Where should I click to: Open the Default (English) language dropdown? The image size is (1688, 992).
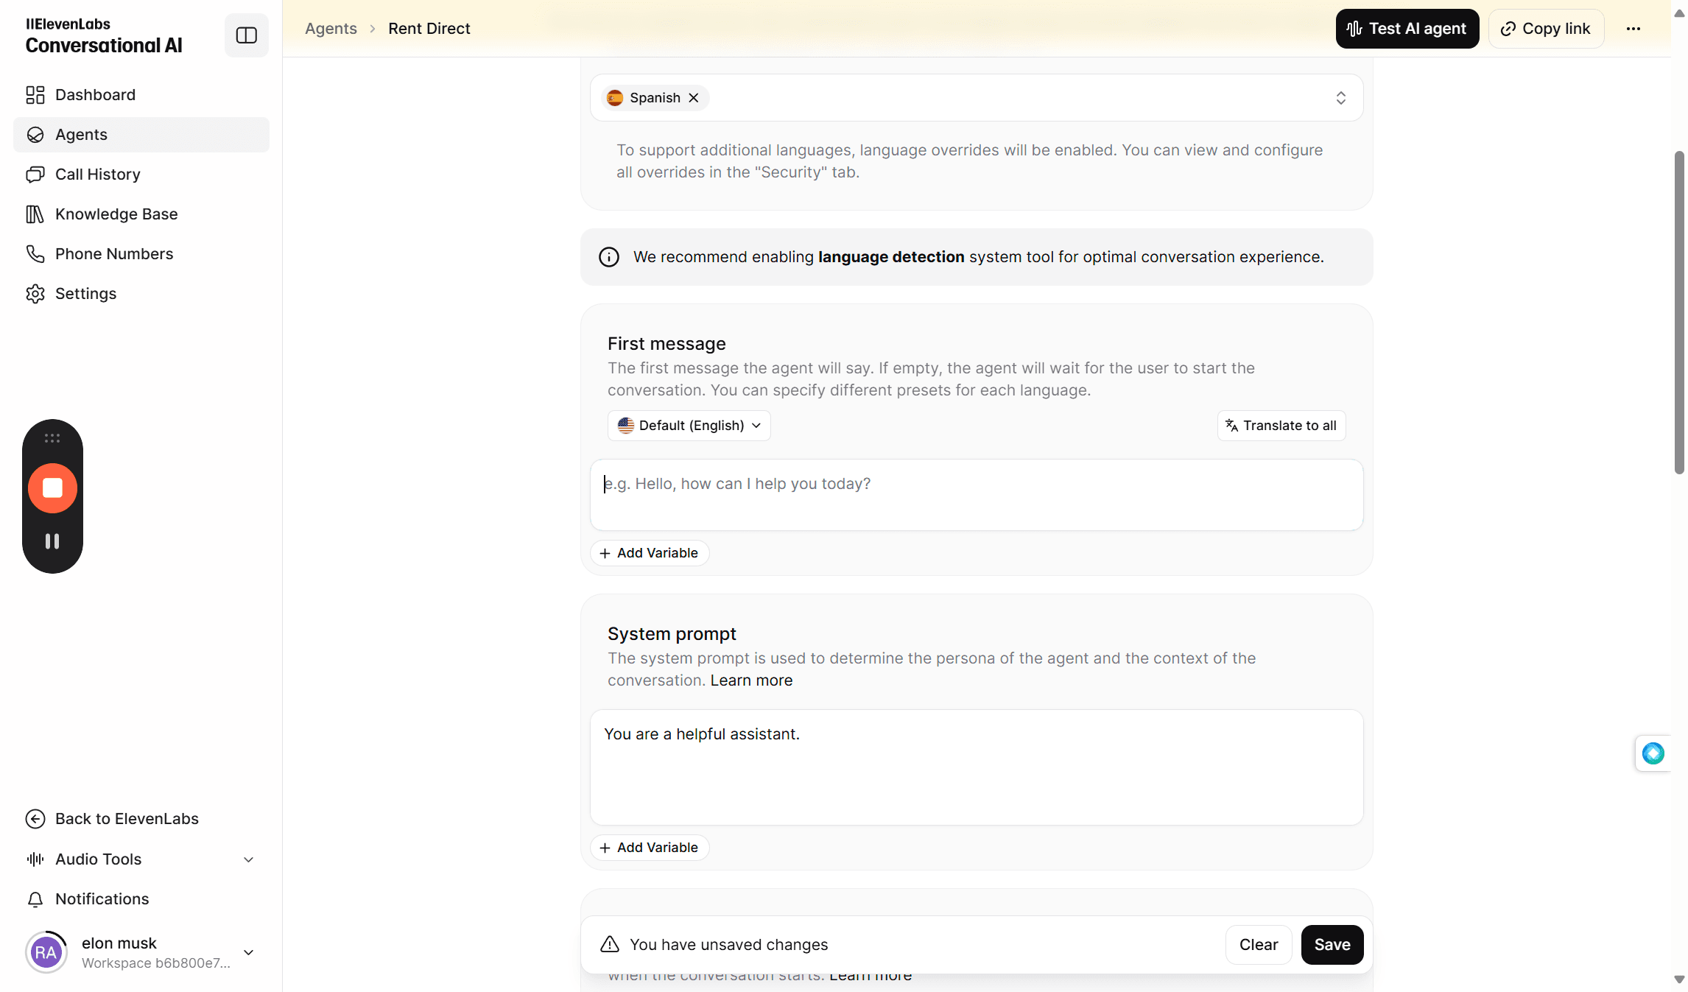[689, 426]
